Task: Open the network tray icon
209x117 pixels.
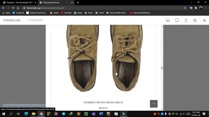Action: point(181,114)
